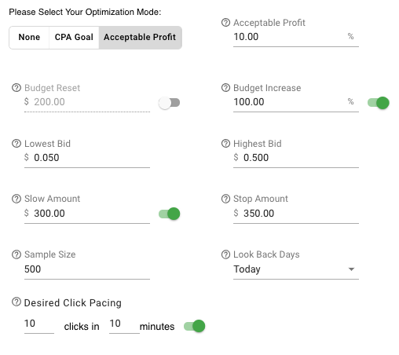Click the Budget Reset help icon

point(16,88)
